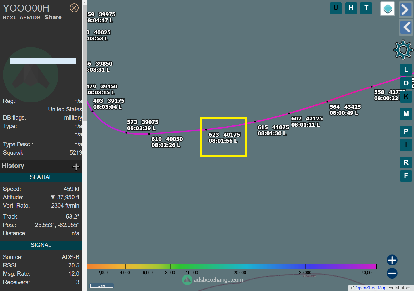414x291 pixels.
Task: Zoom out with the minus button
Action: point(392,273)
